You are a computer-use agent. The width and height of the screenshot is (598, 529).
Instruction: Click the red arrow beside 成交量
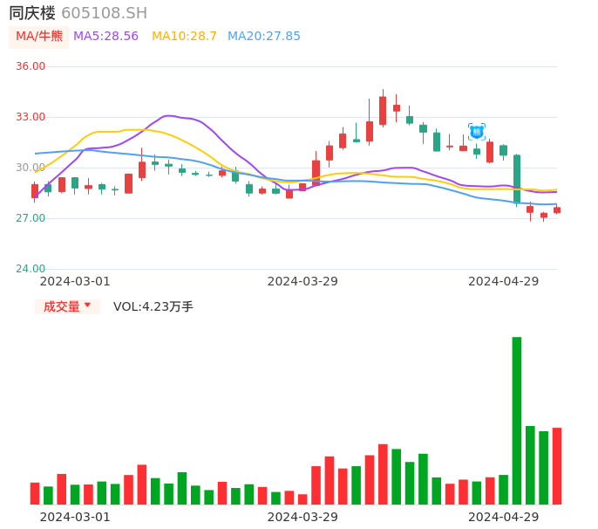click(87, 306)
